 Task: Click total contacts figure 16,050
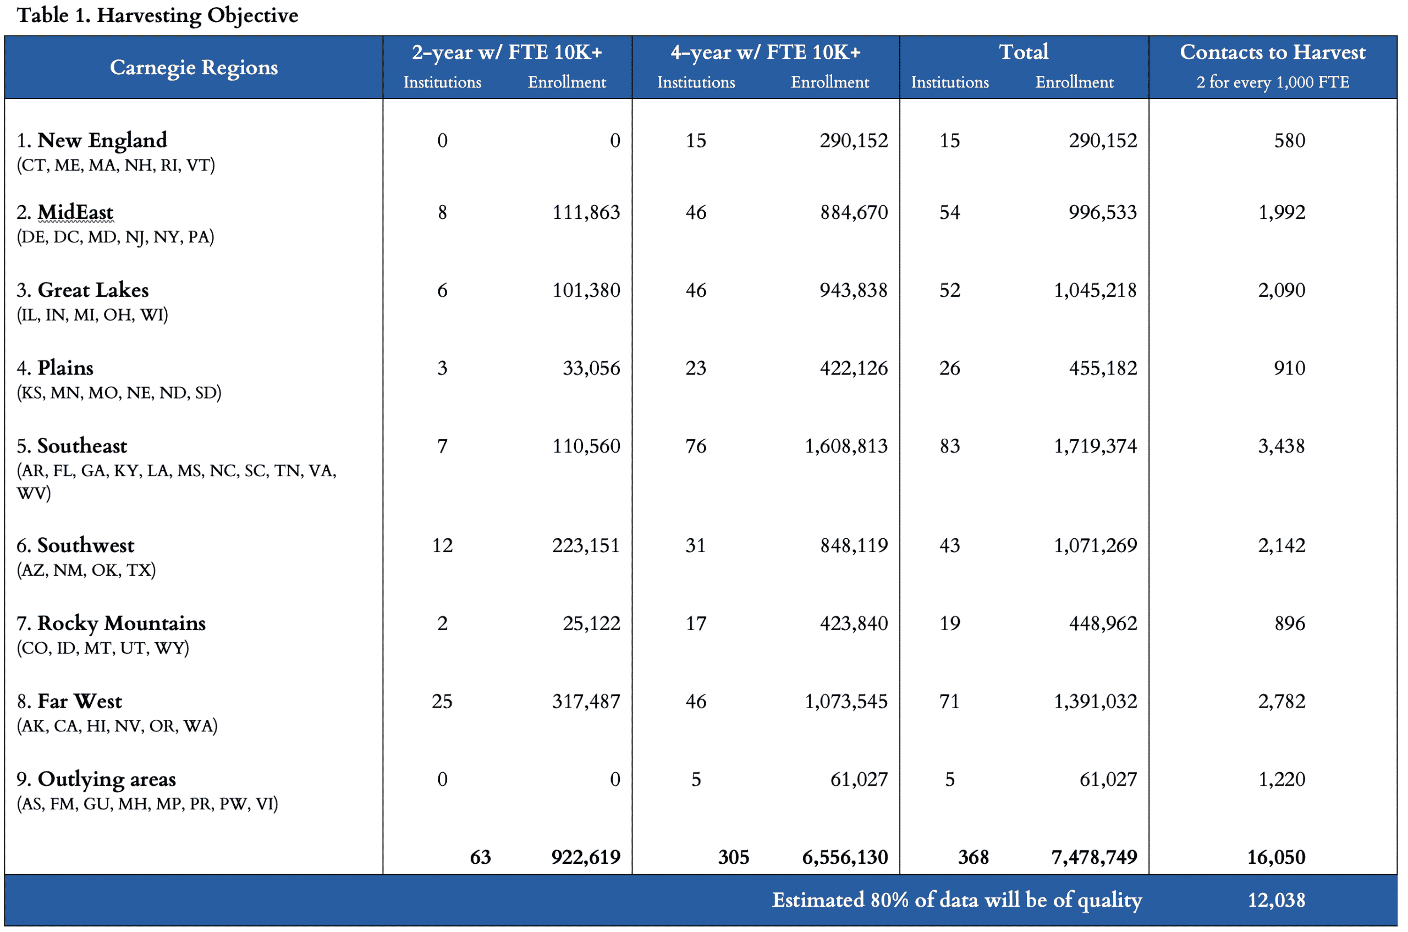(1275, 857)
